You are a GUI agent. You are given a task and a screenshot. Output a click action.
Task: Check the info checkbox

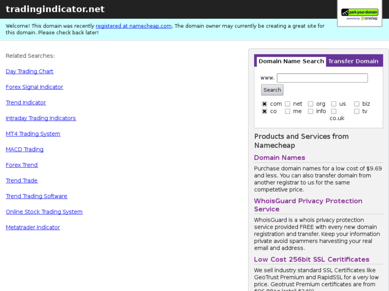[x=310, y=111]
